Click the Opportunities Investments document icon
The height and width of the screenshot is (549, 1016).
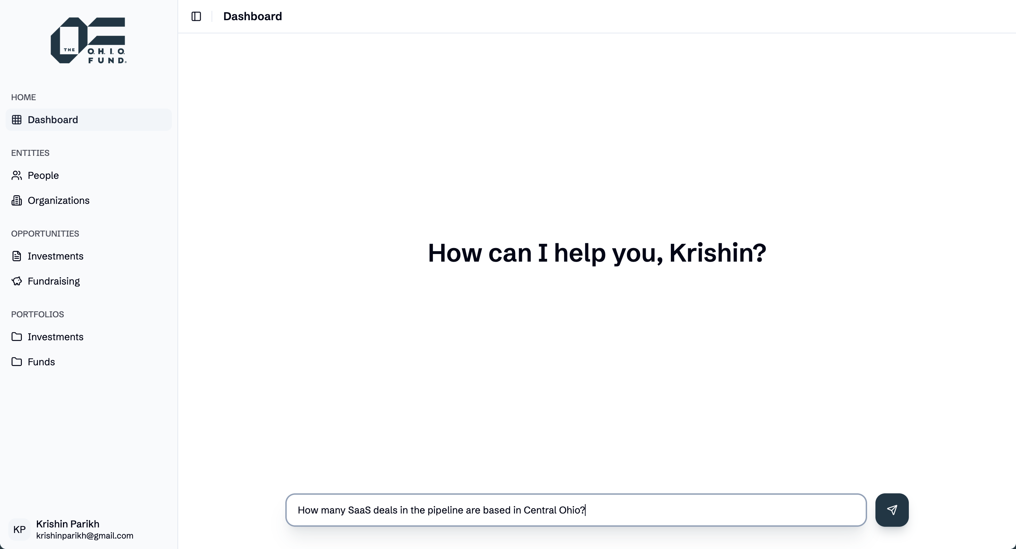tap(17, 256)
